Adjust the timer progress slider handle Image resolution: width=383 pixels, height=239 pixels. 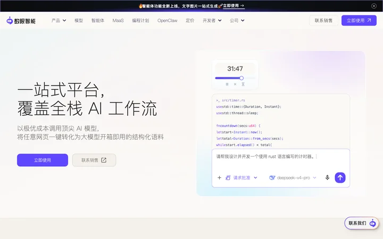point(242,78)
